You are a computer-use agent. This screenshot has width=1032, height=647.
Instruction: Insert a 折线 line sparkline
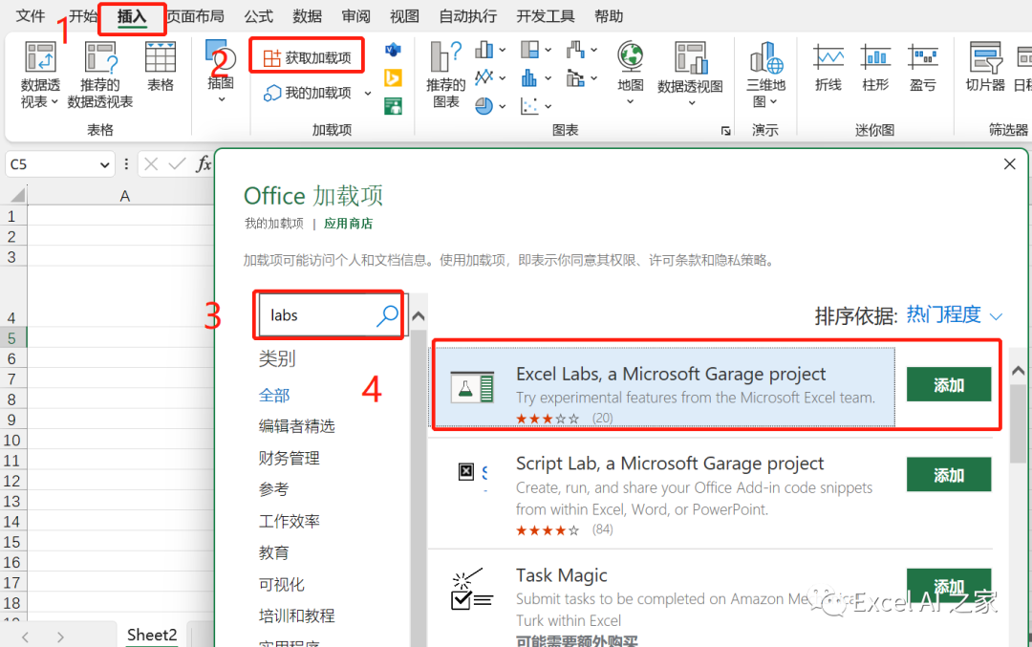(828, 67)
